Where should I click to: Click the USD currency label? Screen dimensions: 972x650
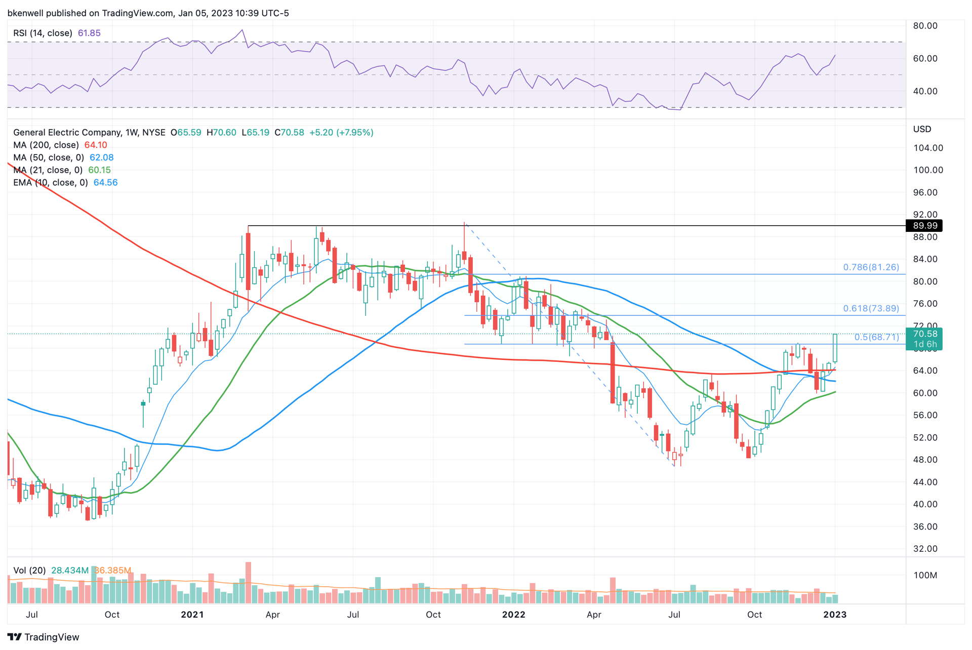(922, 129)
